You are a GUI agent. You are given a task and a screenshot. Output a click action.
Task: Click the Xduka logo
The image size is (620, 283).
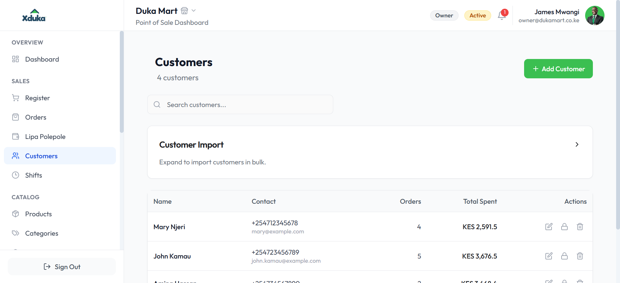pos(34,15)
